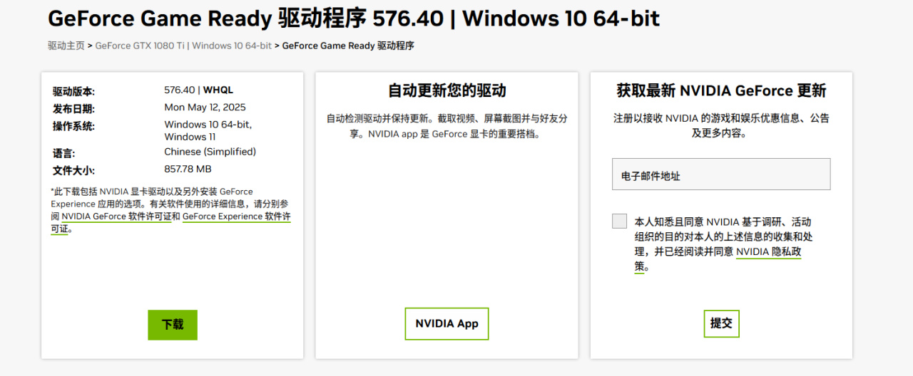Click the 自动更新您的驱动 heading

click(x=447, y=90)
